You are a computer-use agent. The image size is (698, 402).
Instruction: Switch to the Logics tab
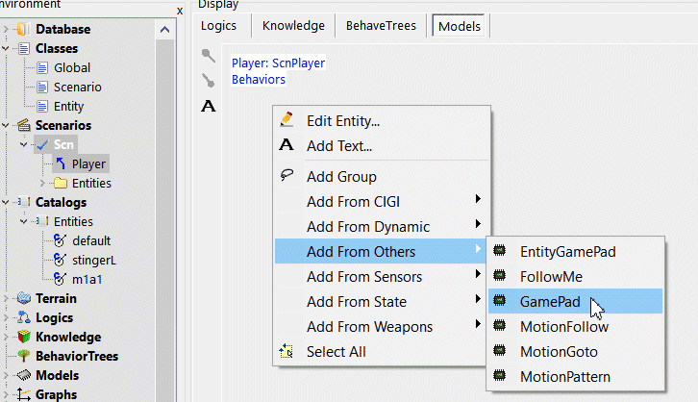pos(218,26)
